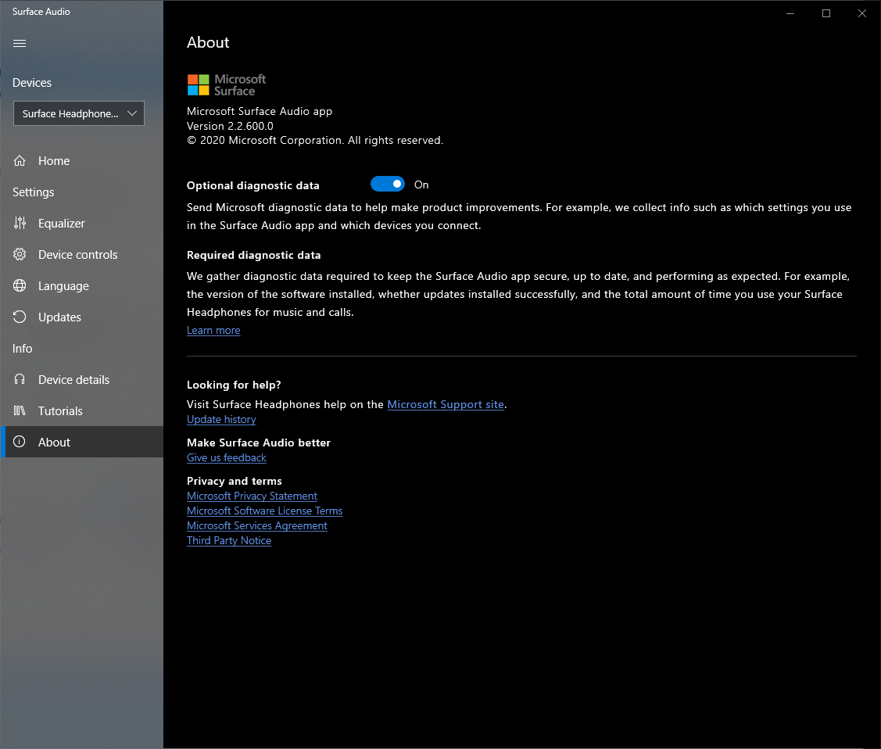Open the Learn more link
The width and height of the screenshot is (881, 749).
pyautogui.click(x=213, y=331)
